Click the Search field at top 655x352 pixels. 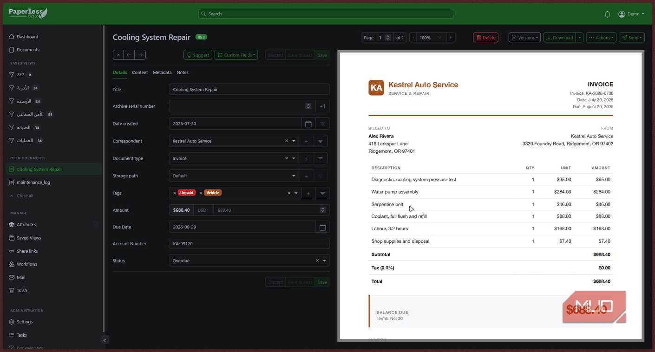(326, 14)
